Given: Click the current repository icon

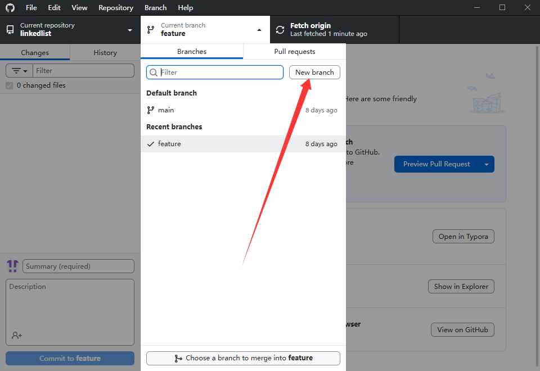Looking at the screenshot, I should pos(10,30).
